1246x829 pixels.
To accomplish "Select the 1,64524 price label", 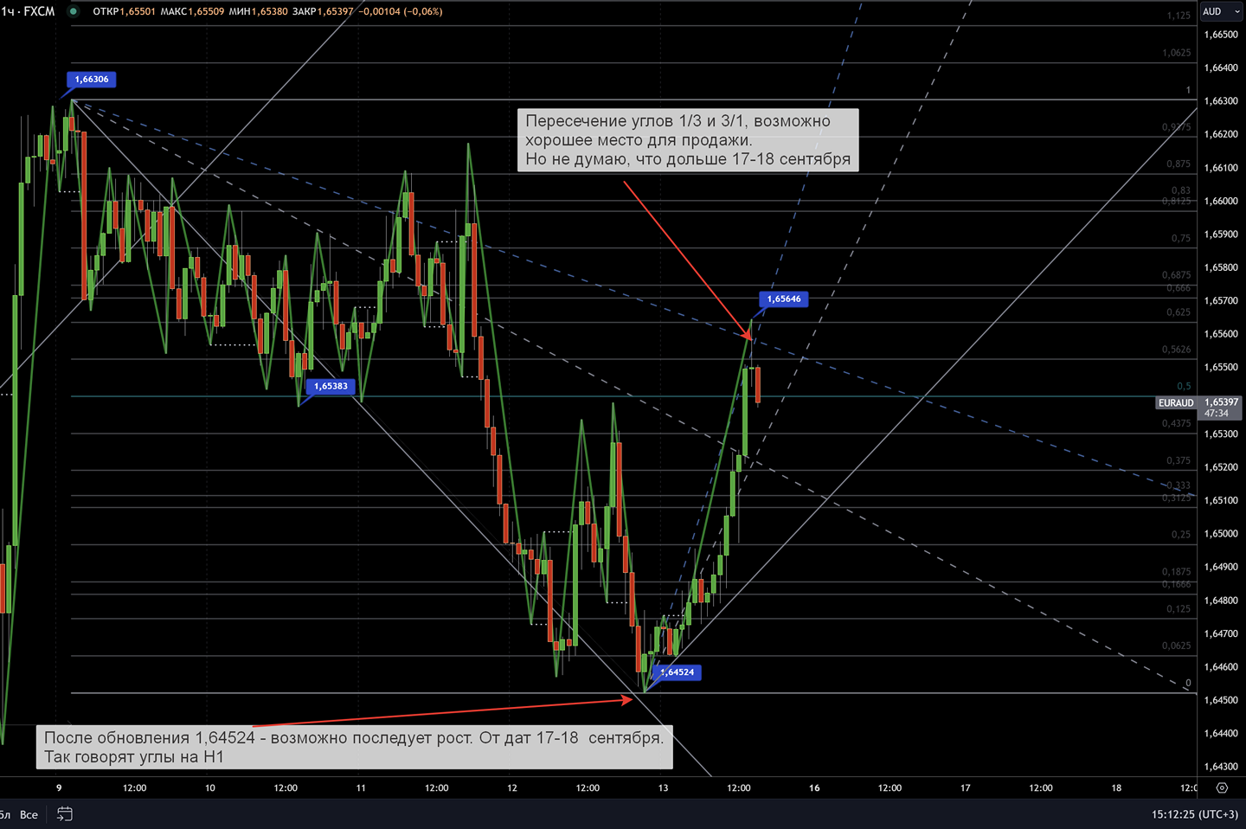I will tap(677, 672).
